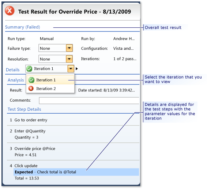207x189 pixels.
Task: Click the Comments: label
Action: coord(20,100)
